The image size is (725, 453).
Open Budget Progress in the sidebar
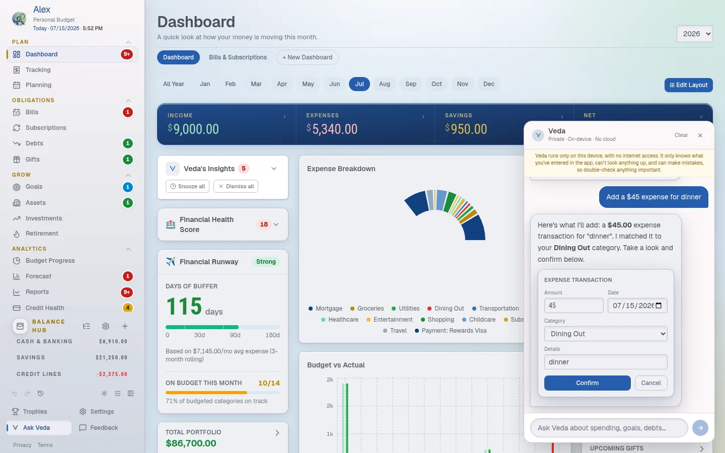72,261
